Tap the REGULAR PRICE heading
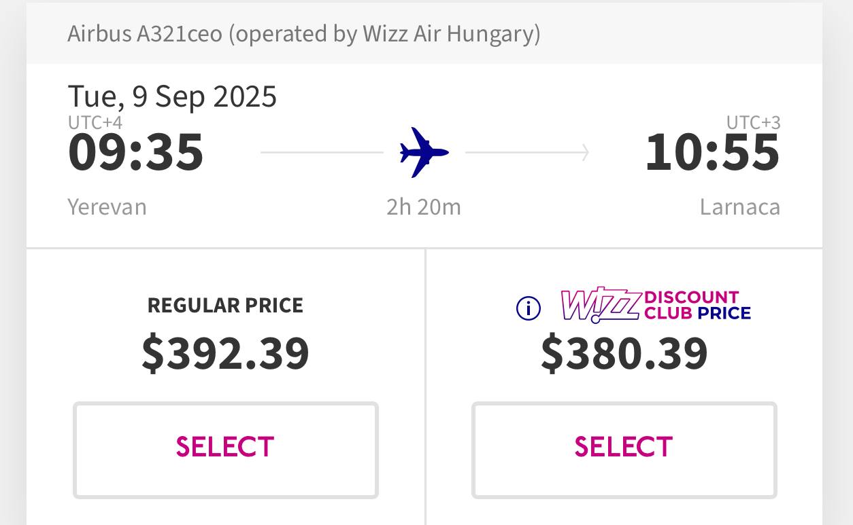This screenshot has height=525, width=853. (x=225, y=305)
